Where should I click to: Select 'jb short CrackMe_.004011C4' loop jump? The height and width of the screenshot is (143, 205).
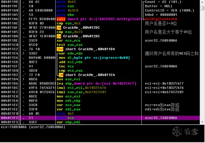click(87, 75)
